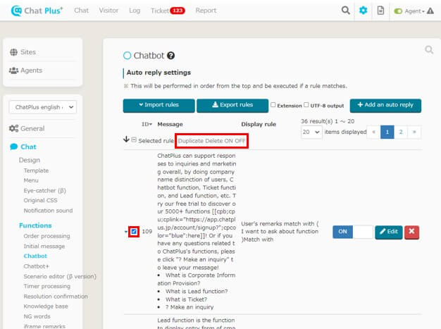
Task: Open the document icon in header
Action: 380,11
